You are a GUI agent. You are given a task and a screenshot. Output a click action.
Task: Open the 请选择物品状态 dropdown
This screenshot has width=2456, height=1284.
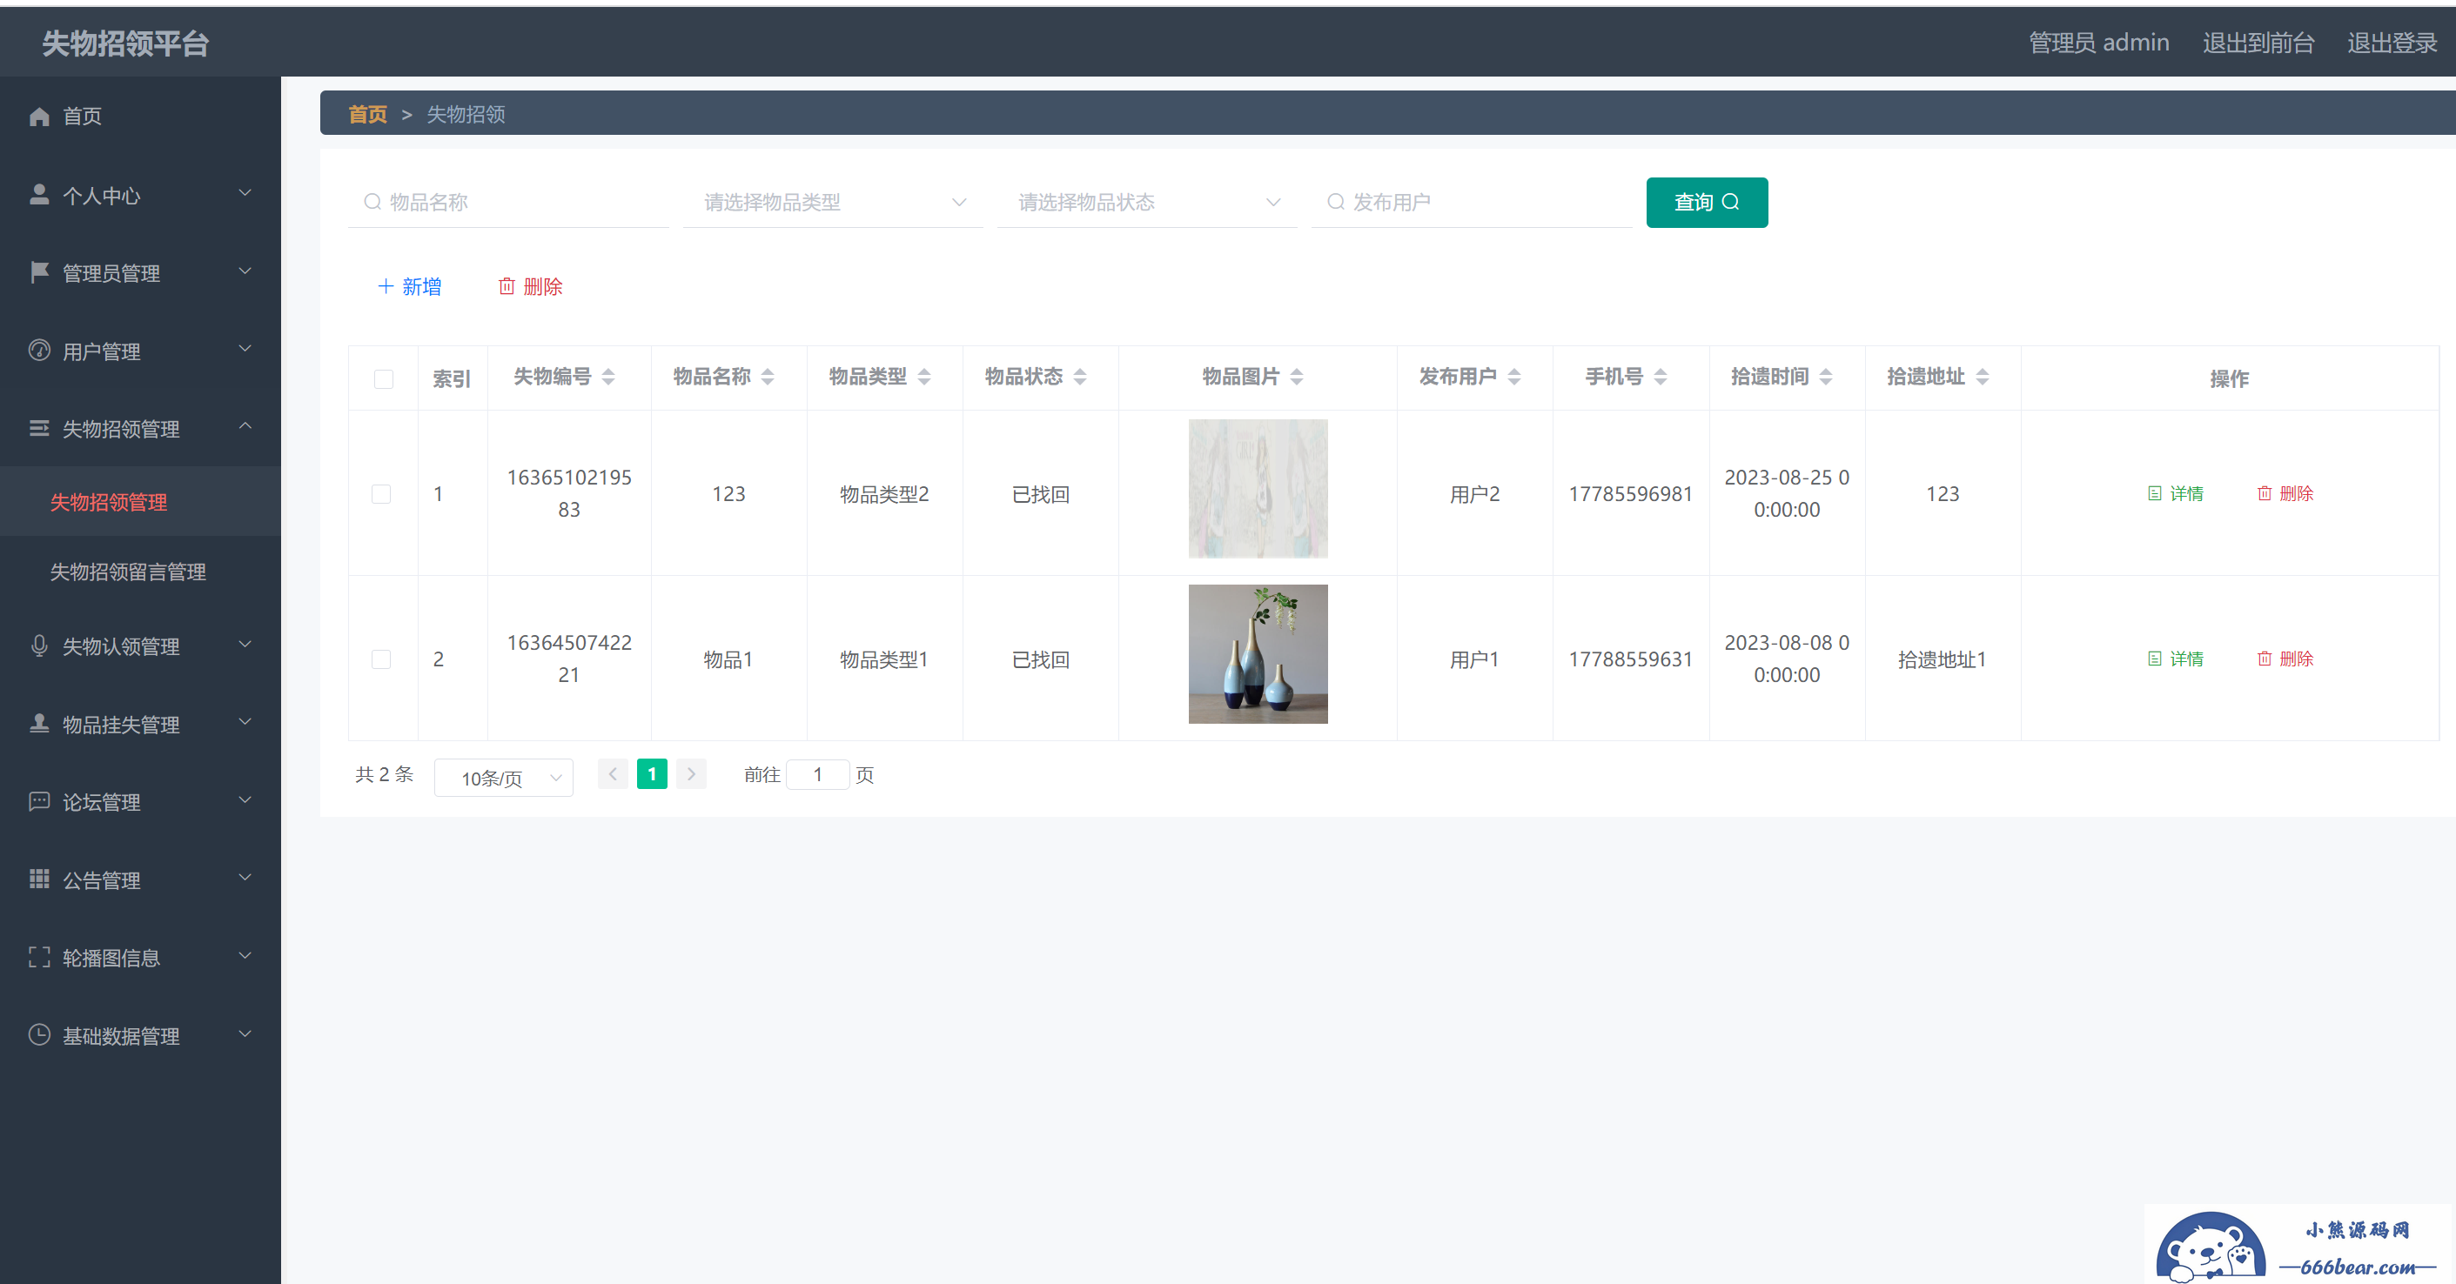click(1147, 202)
